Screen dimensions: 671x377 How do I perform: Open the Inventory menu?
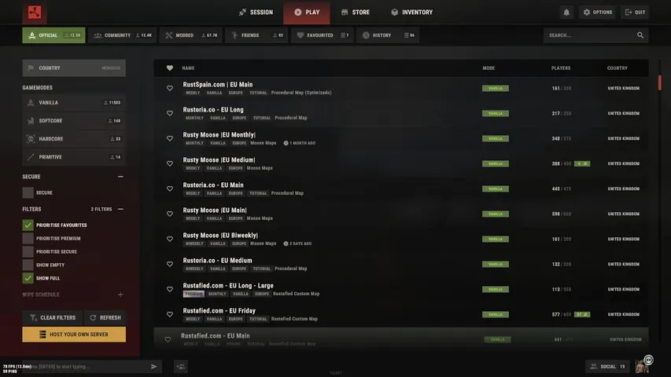click(x=411, y=13)
